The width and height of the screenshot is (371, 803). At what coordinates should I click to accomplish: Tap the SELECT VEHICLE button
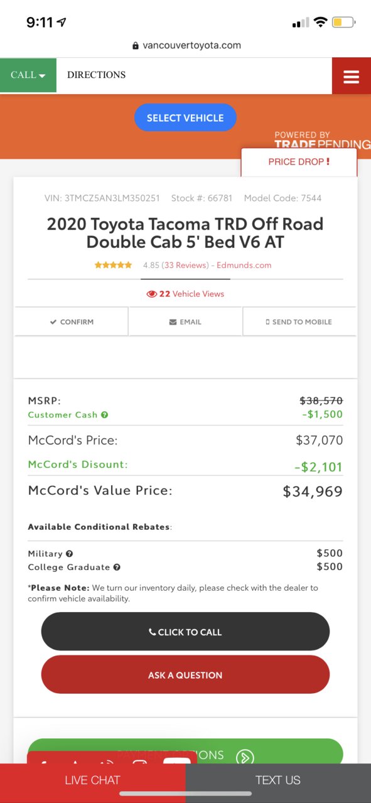tap(185, 118)
